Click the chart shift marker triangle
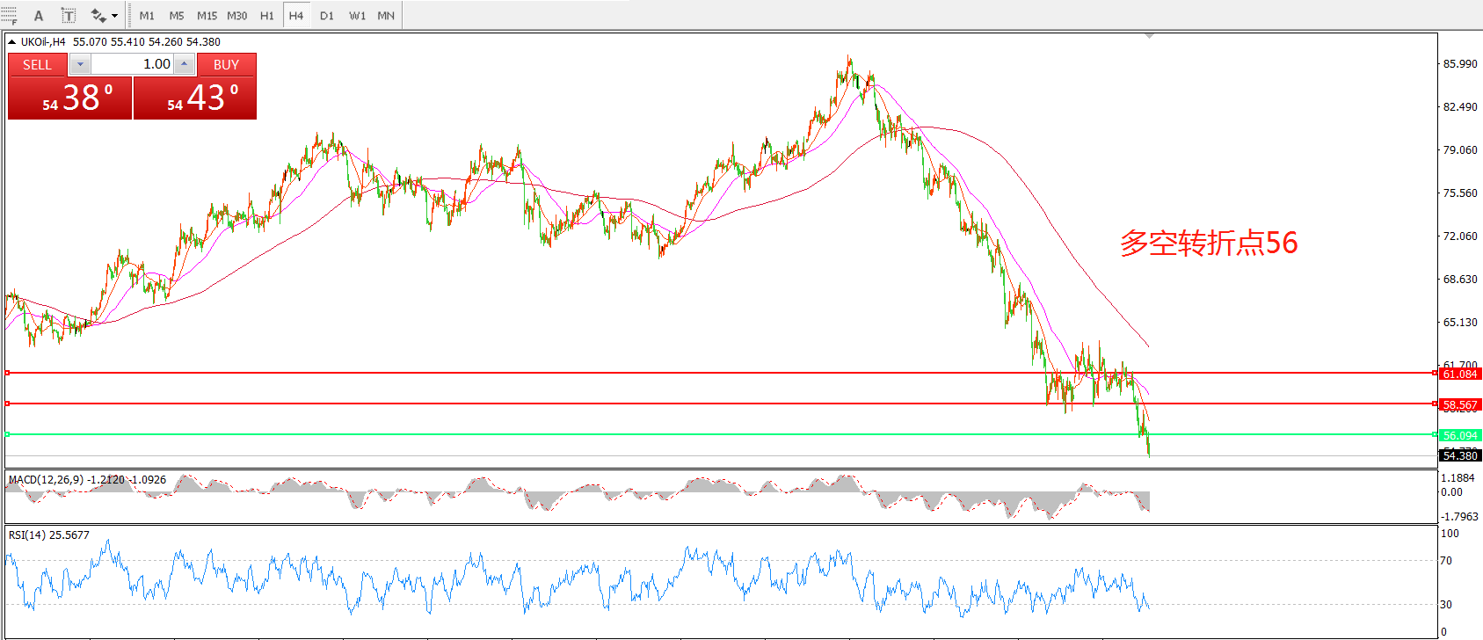This screenshot has width=1483, height=640. point(1149,36)
